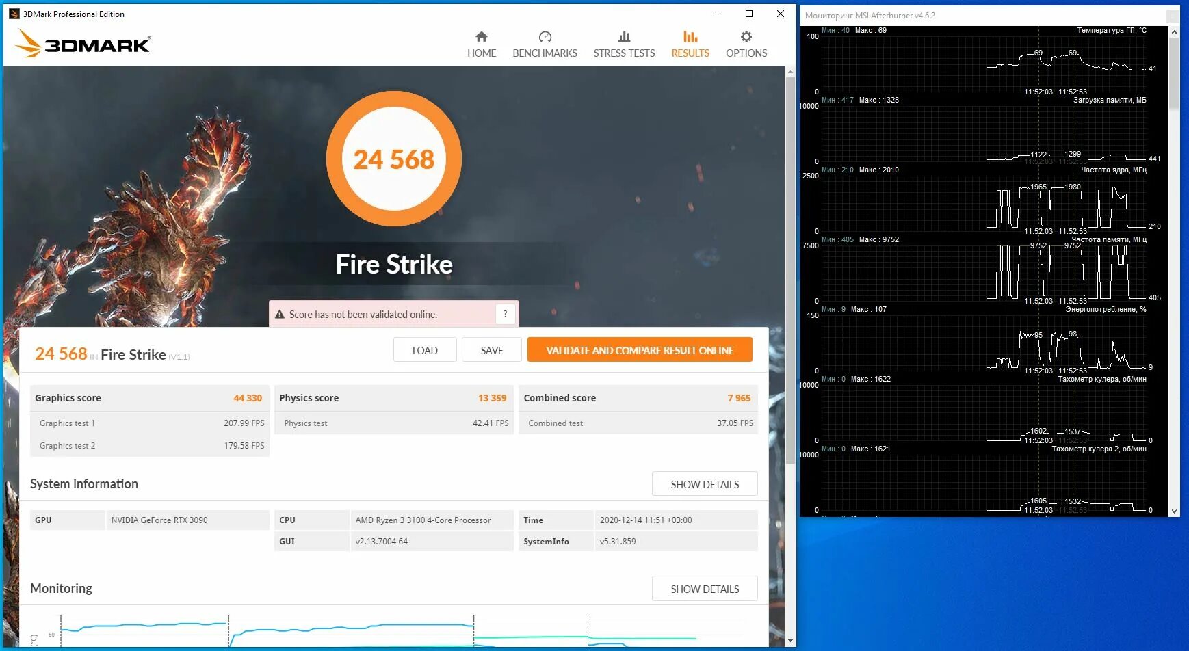Click the 3DMark scrollbar up arrow
Image resolution: width=1189 pixels, height=651 pixels.
click(x=791, y=71)
